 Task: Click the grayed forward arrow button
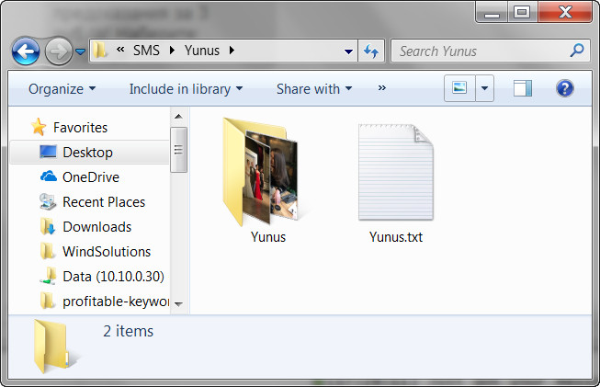coord(58,51)
